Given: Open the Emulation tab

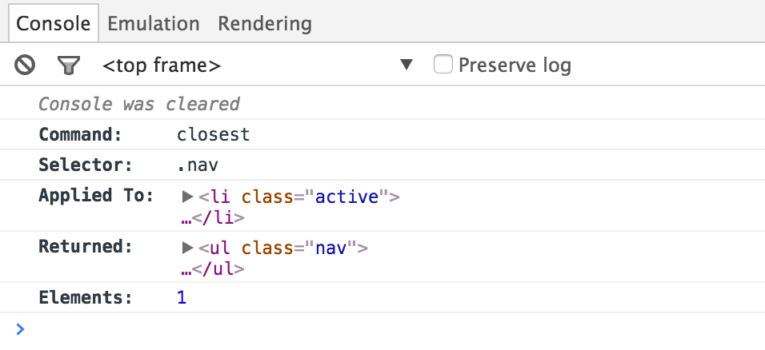Looking at the screenshot, I should click(153, 23).
